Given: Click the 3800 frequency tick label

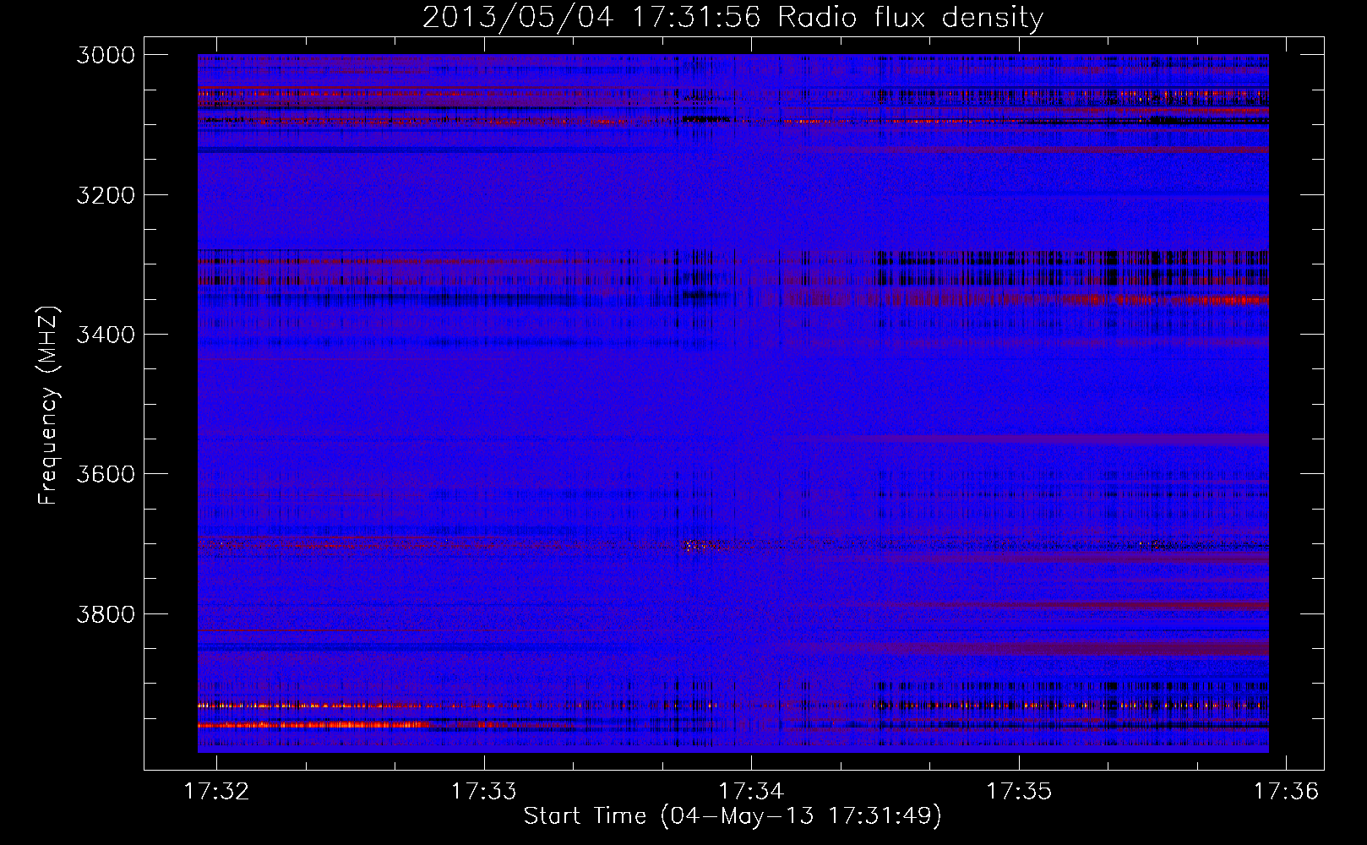Looking at the screenshot, I should (106, 613).
